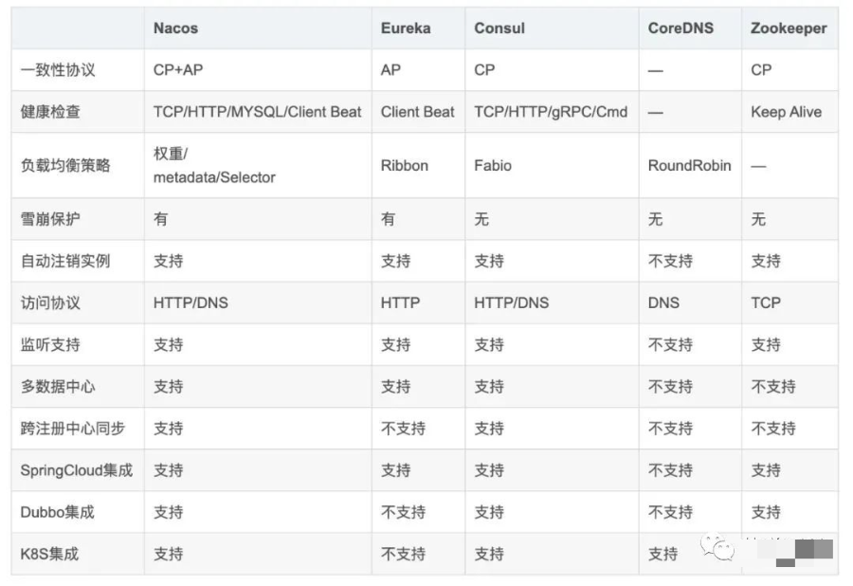Click the Zookeeper column header
The image size is (853, 586).
789,28
